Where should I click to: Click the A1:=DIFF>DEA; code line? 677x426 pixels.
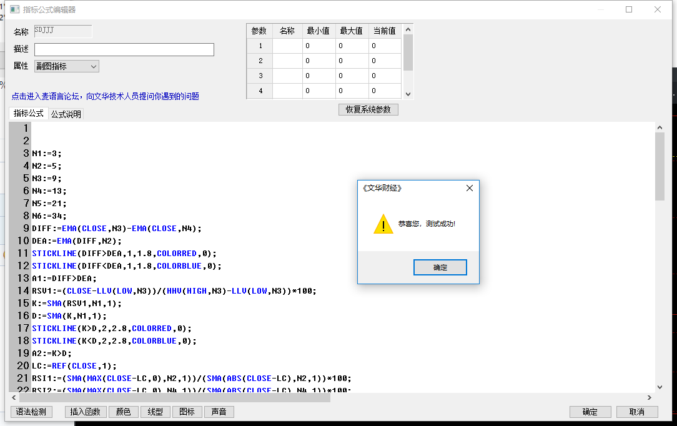pyautogui.click(x=64, y=279)
